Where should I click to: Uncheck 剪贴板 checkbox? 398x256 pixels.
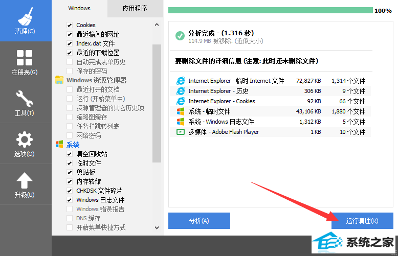coord(70,172)
